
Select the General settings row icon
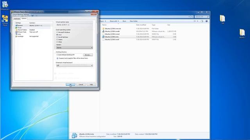(16, 25)
